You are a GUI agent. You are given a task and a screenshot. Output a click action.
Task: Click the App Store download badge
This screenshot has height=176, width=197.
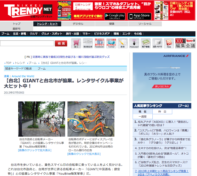click(x=139, y=16)
